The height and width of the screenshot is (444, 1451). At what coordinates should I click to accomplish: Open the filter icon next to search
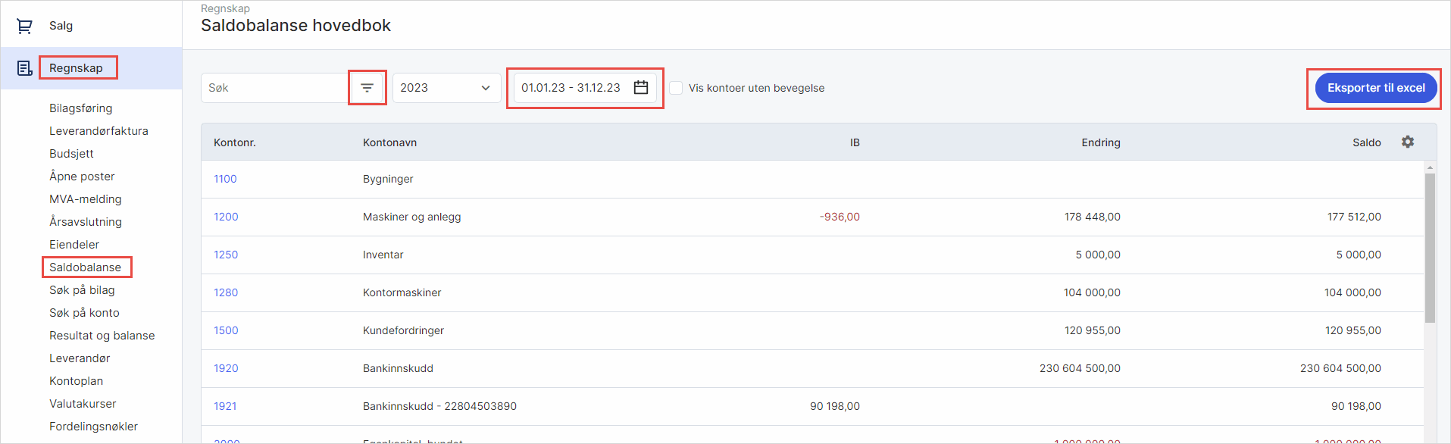point(367,88)
